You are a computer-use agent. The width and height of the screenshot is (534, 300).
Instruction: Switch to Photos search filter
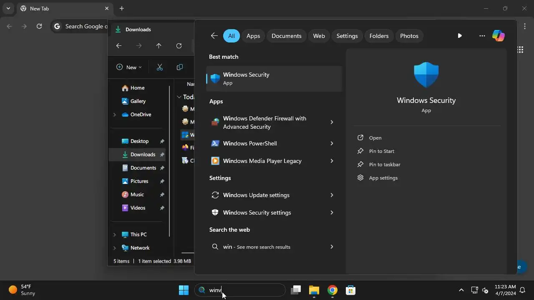[409, 36]
